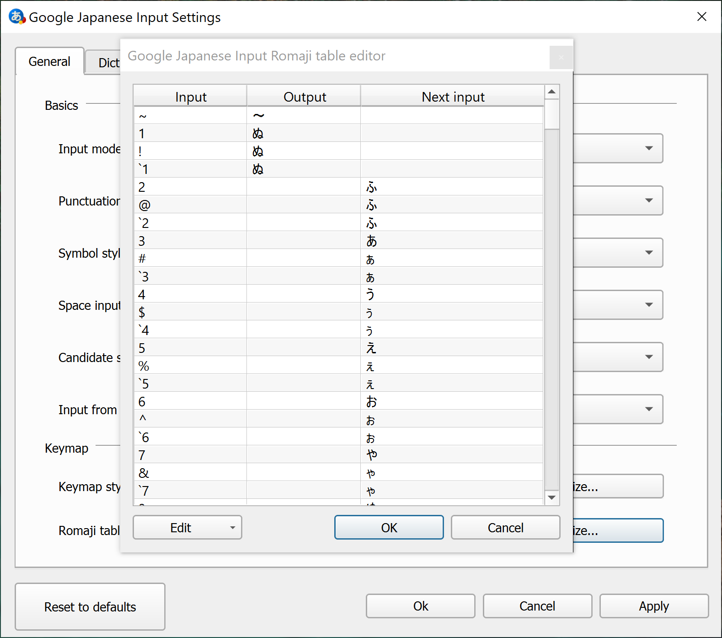Open the Candidate selection dropdown

pyautogui.click(x=618, y=357)
